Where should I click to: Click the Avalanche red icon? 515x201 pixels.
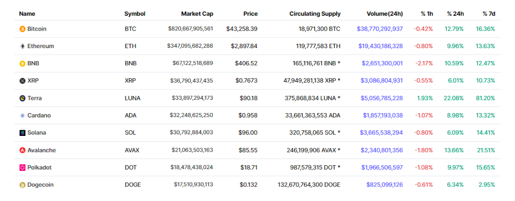click(22, 150)
